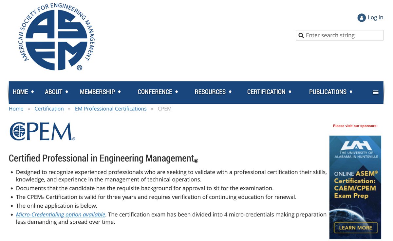This screenshot has height=241, width=393.
Task: Click the magnifying glass search icon
Action: click(301, 35)
